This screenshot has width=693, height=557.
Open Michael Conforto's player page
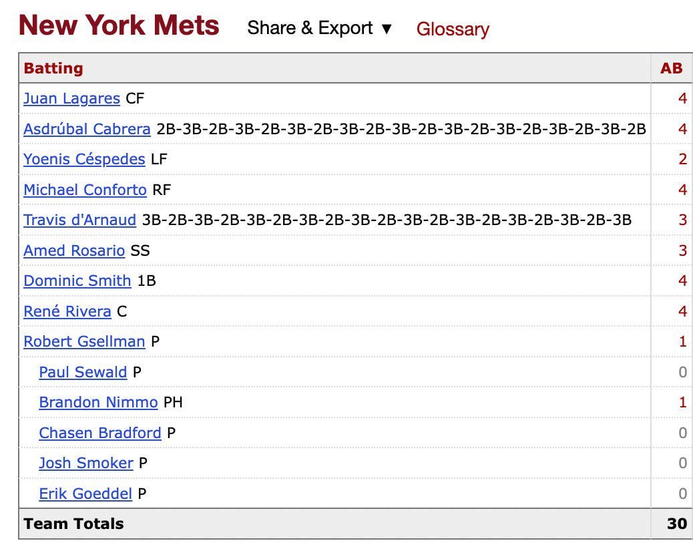(x=85, y=190)
